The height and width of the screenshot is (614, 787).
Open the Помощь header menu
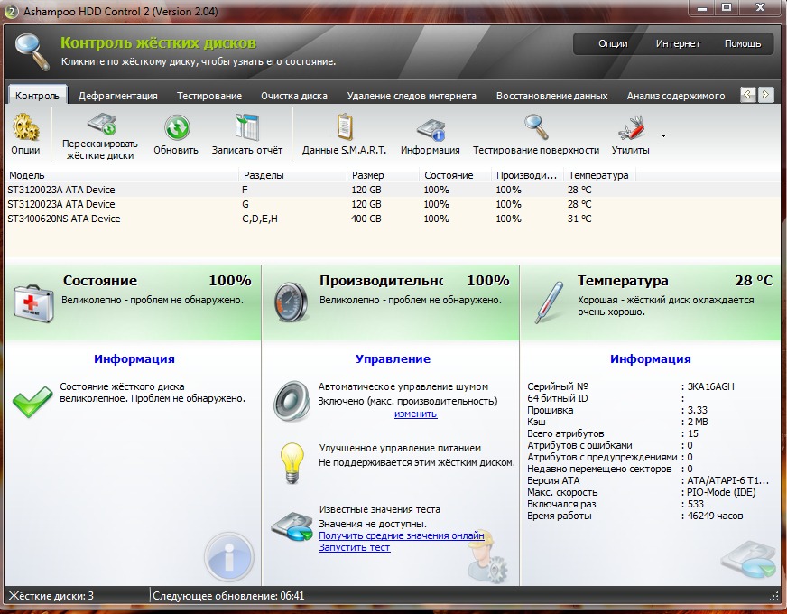click(x=743, y=43)
